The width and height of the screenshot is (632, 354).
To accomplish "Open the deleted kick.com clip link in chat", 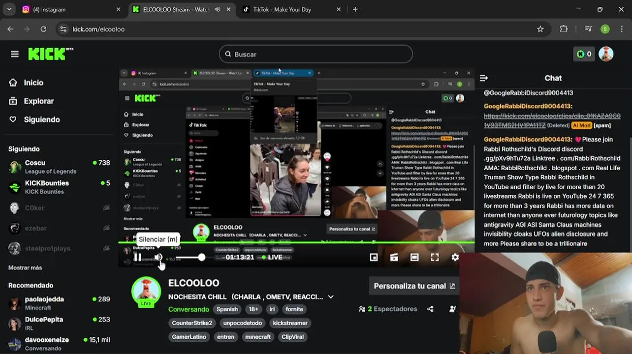I will [x=552, y=120].
